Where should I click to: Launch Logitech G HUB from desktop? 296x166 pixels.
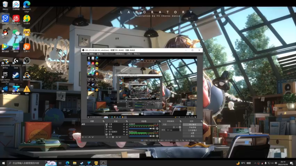pos(16,63)
